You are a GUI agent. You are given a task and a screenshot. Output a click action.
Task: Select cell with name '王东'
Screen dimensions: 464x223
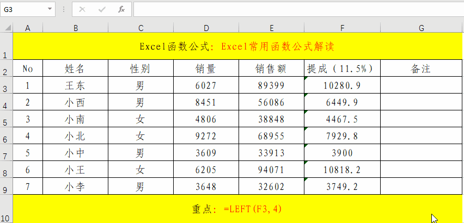76,85
